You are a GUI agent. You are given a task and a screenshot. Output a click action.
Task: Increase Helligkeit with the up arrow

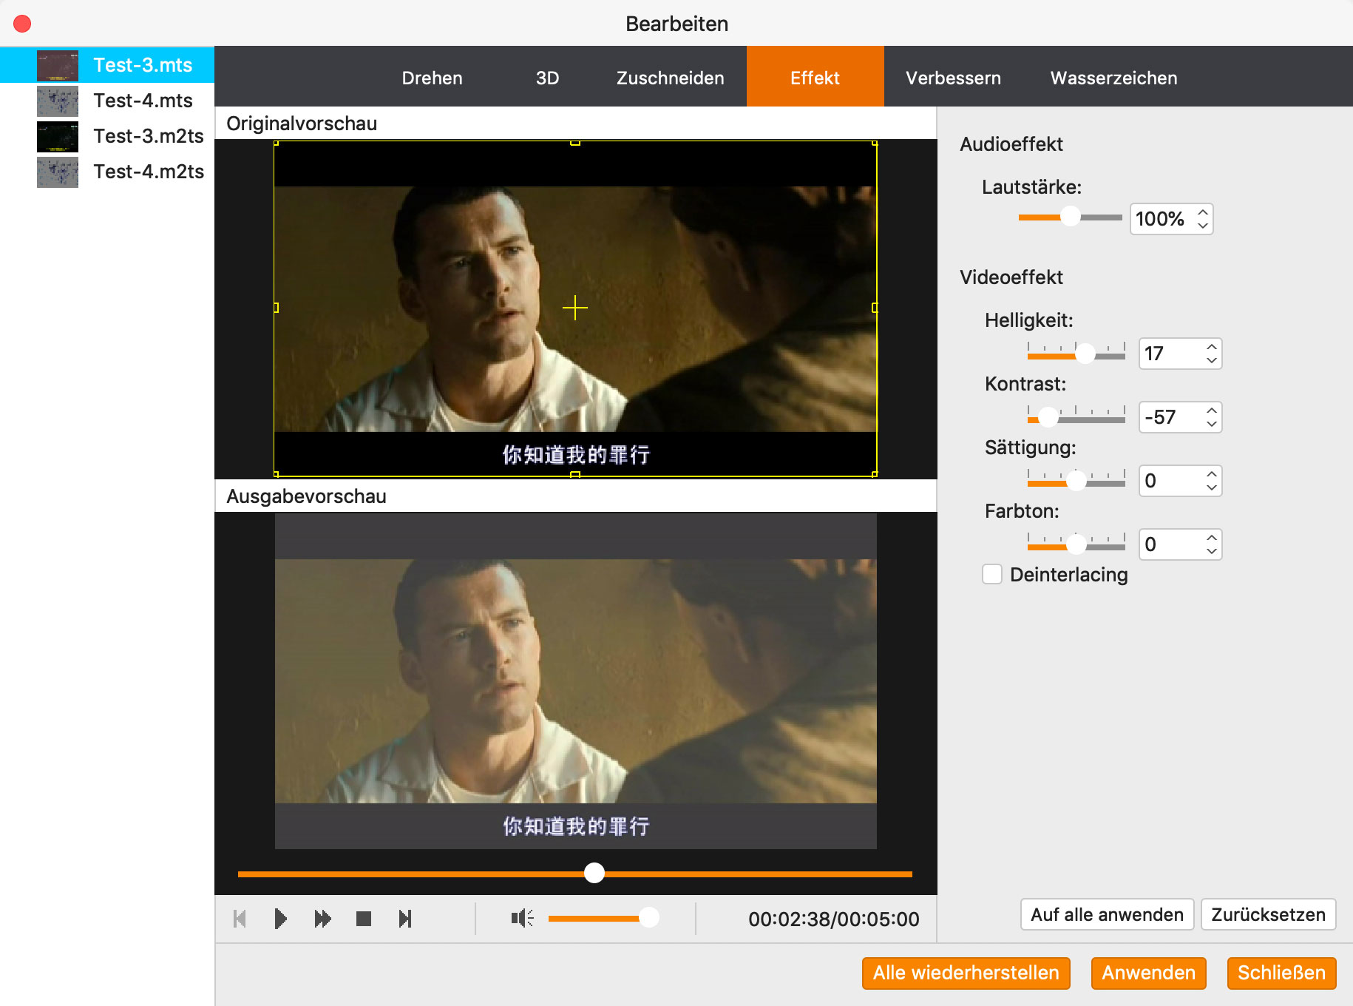click(x=1212, y=346)
